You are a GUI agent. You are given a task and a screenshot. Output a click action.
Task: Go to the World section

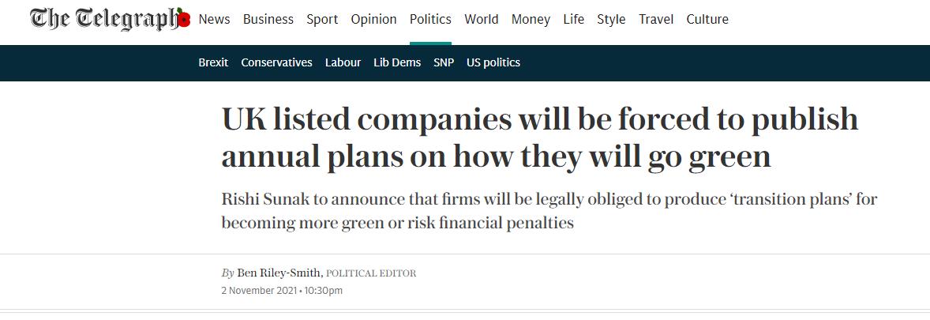click(x=482, y=19)
